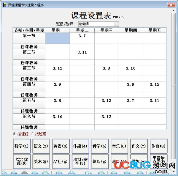The image size is (178, 176).
Task: Click the 星期一 column header
Action: pos(58,30)
